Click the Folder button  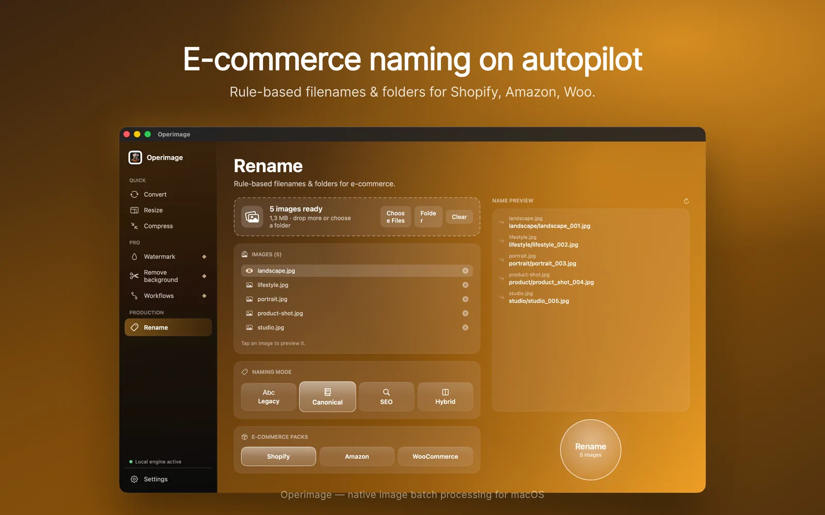point(428,217)
